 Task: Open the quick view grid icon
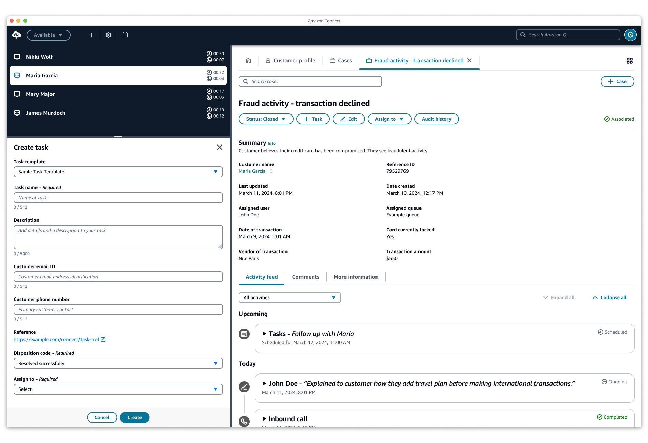pyautogui.click(x=630, y=61)
